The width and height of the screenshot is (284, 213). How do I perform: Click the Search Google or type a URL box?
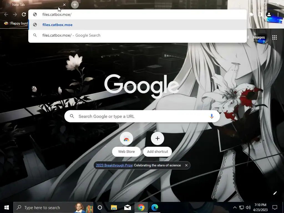142,116
